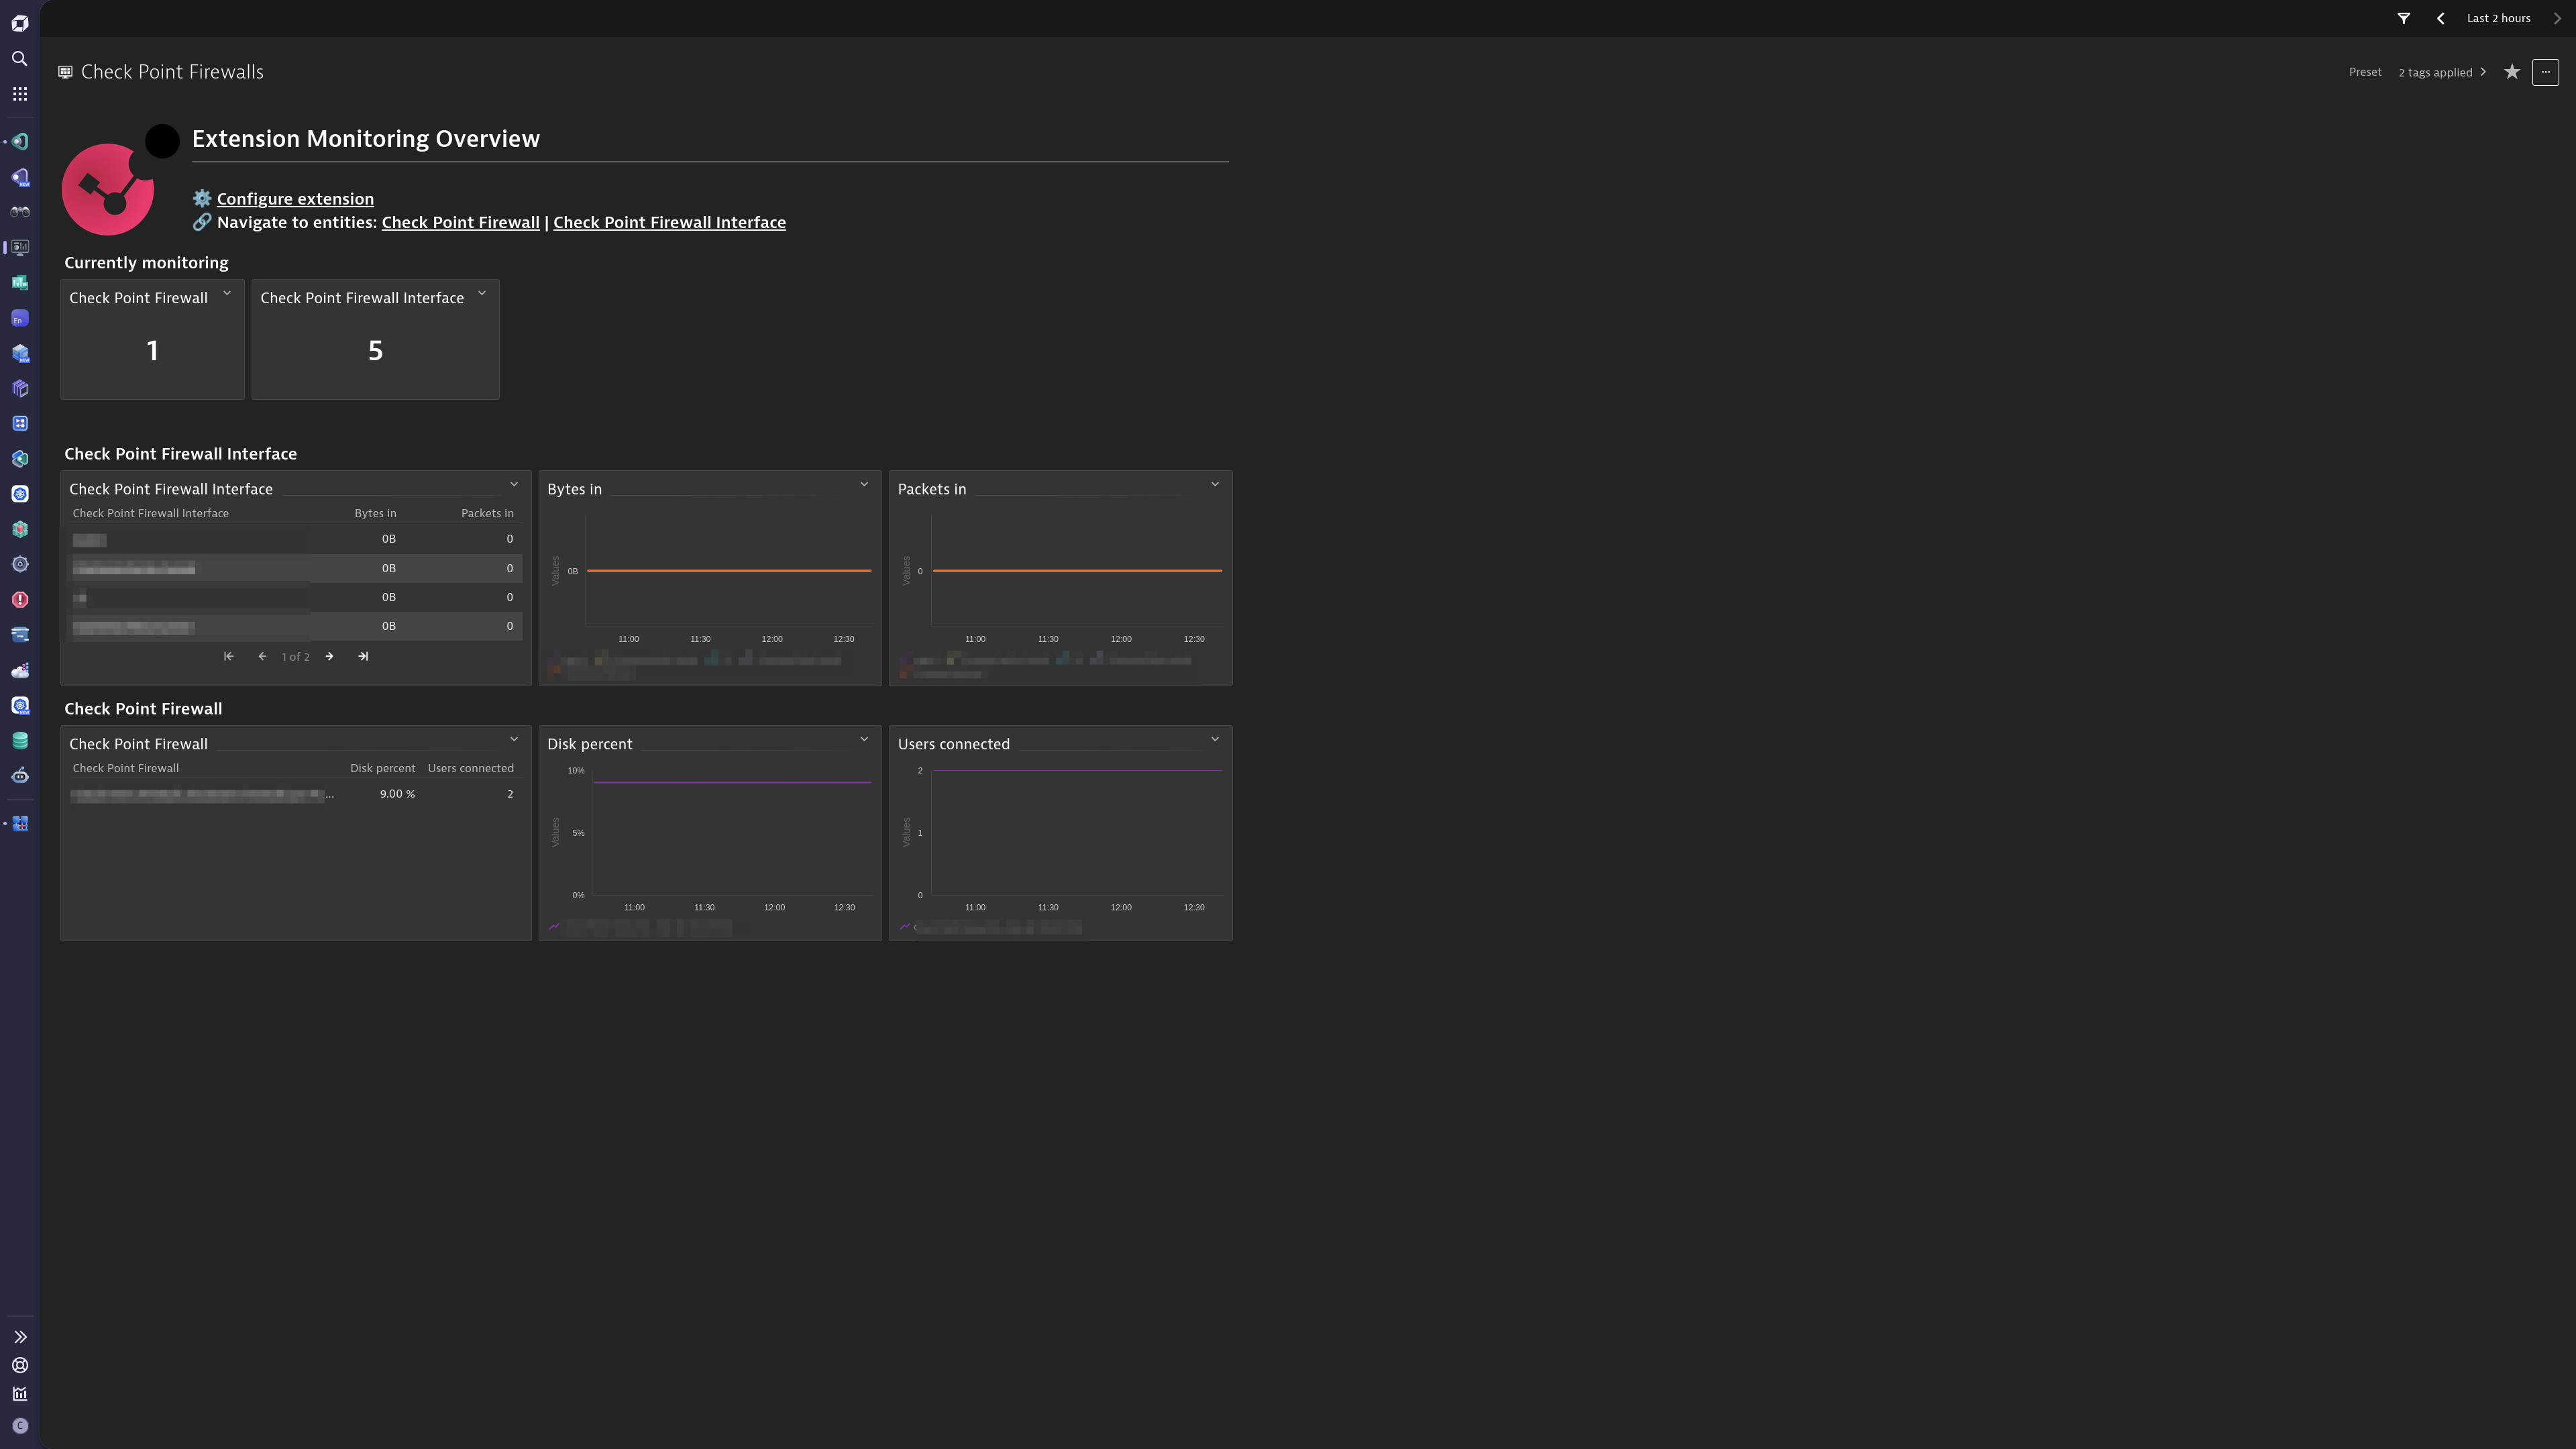Screen dimensions: 2576x1449
Task: Click the 'Check Point Firewalls' dashboard title
Action: coord(172,72)
